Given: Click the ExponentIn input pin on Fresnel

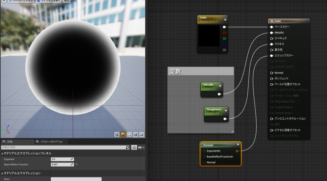Looking at the screenshot, I should (x=204, y=151).
